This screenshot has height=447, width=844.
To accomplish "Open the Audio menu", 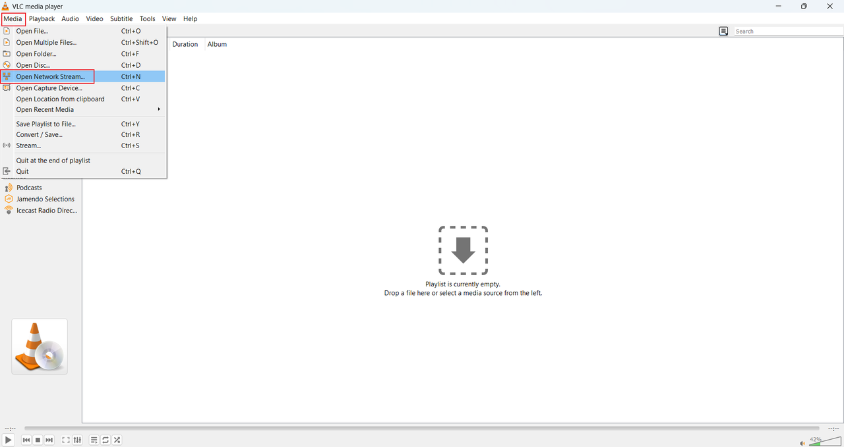I will (71, 18).
